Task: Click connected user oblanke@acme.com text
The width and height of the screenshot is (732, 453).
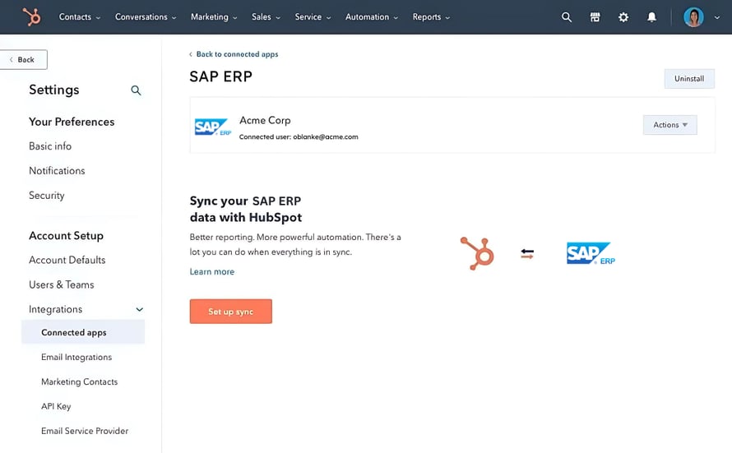Action: click(299, 136)
